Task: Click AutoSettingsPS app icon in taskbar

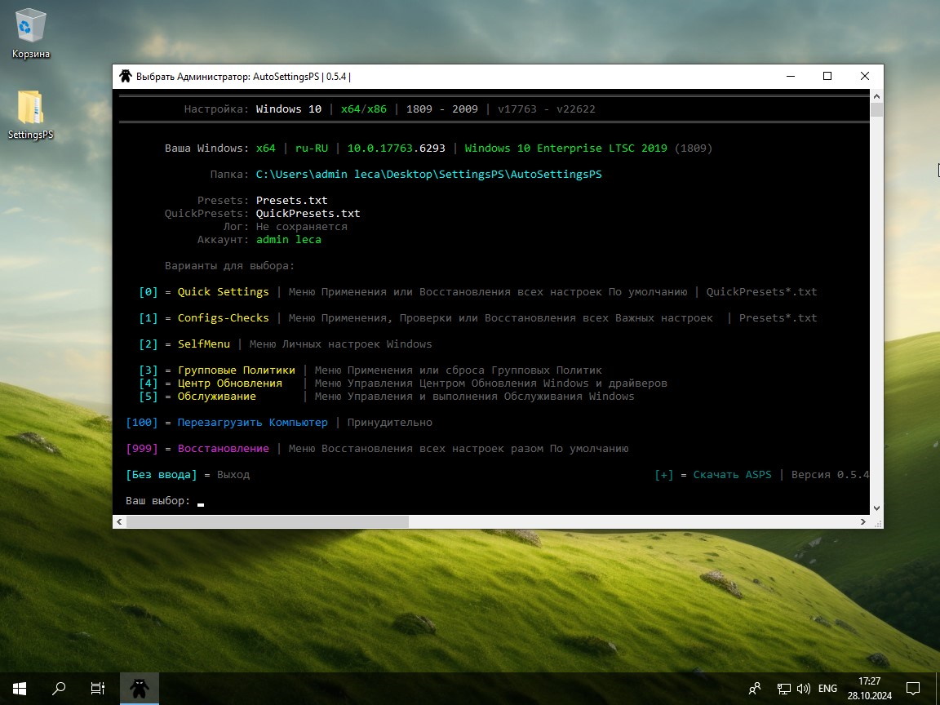Action: coord(140,688)
